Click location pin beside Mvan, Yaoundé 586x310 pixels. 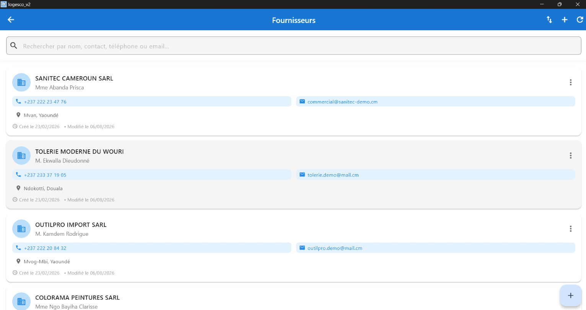[18, 115]
